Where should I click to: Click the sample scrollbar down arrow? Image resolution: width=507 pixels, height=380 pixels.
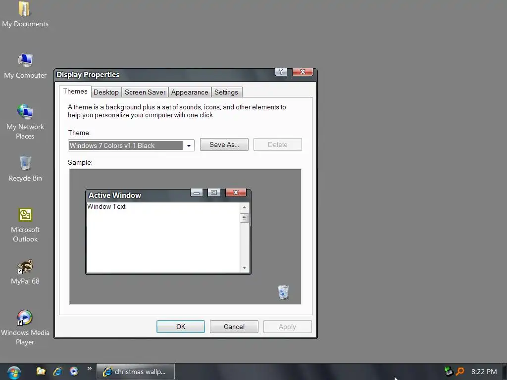[244, 268]
